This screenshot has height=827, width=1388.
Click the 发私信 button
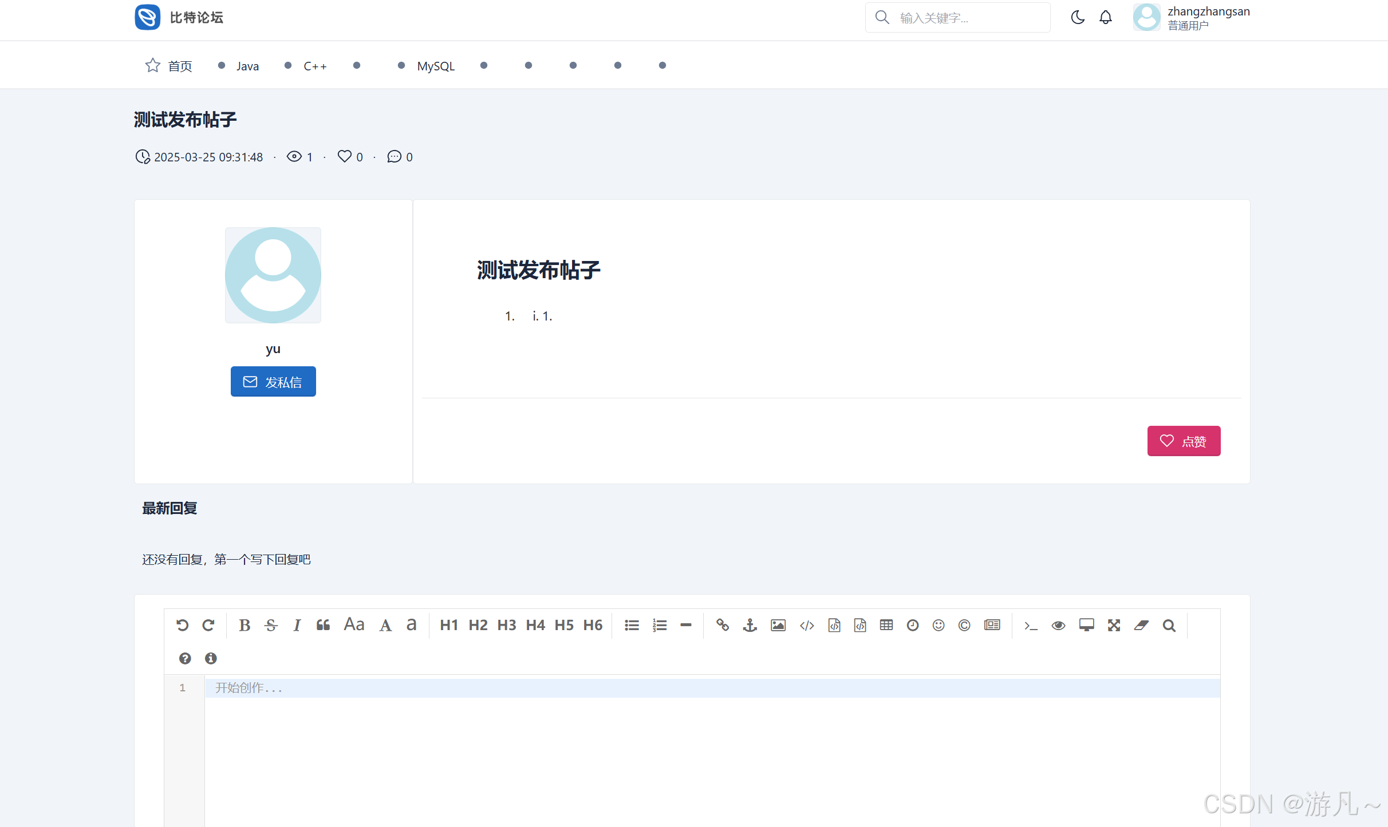click(273, 382)
